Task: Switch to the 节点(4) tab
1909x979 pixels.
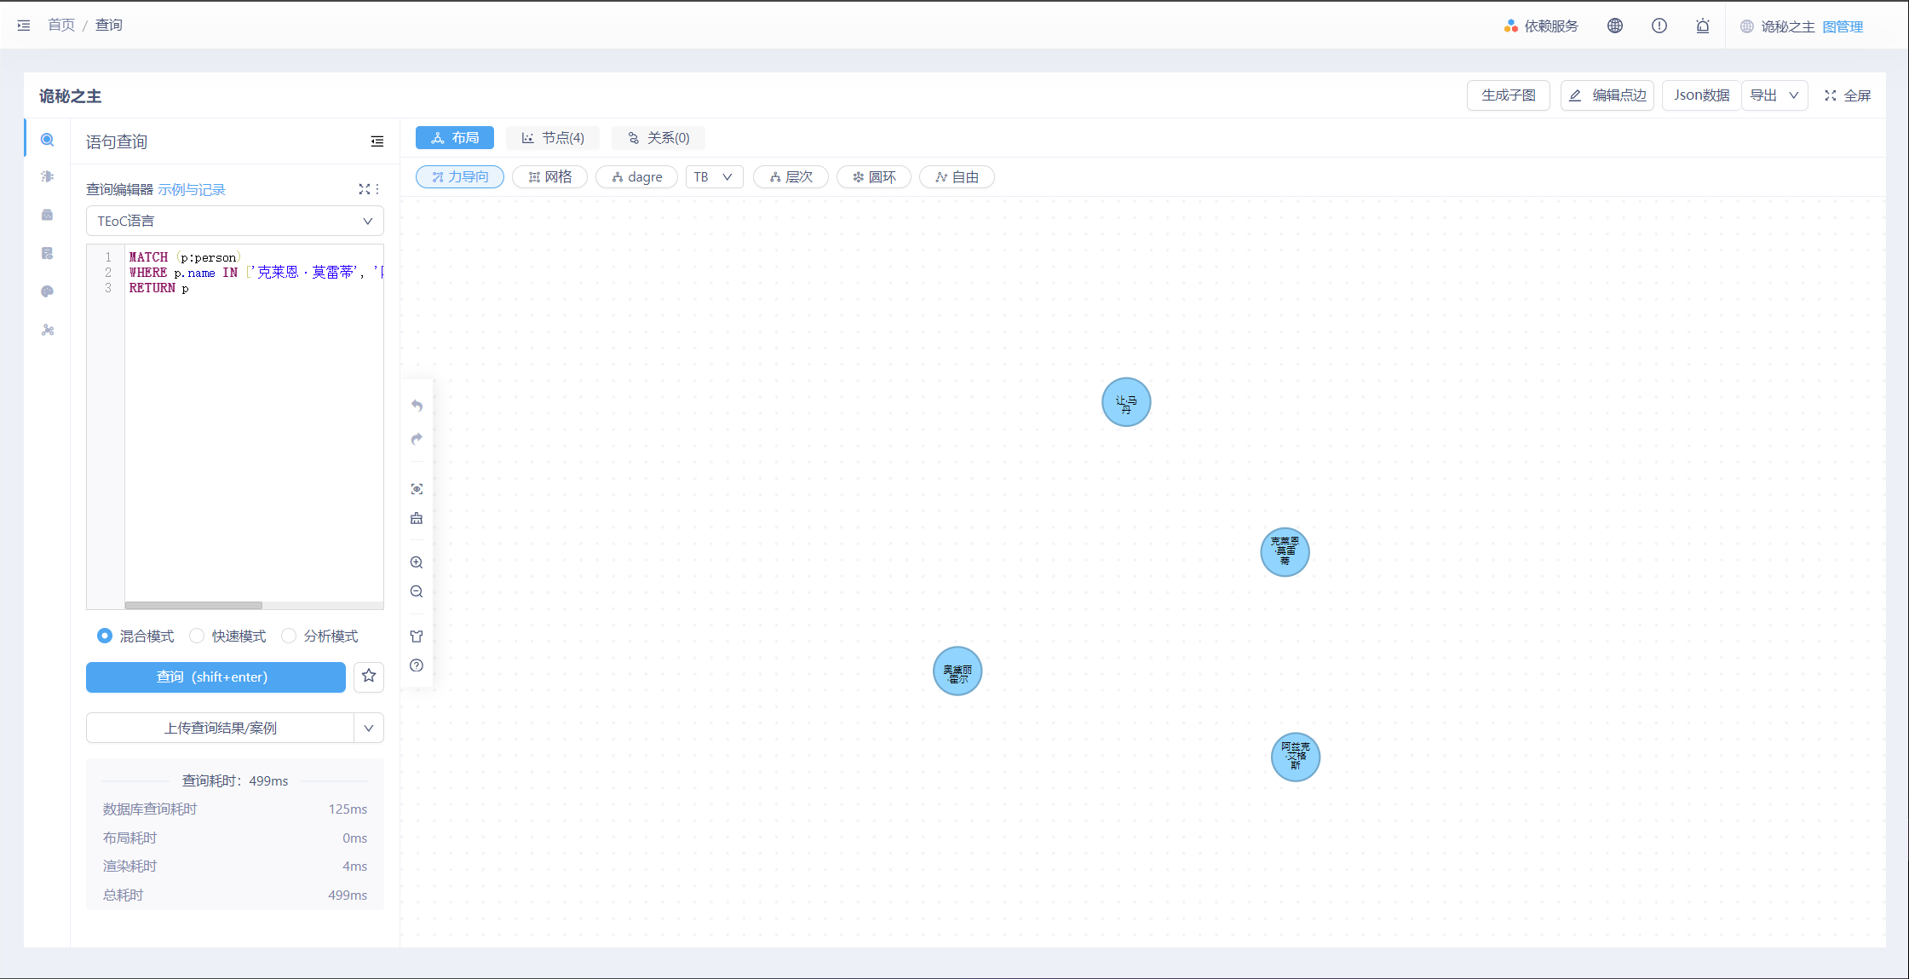Action: pyautogui.click(x=553, y=138)
